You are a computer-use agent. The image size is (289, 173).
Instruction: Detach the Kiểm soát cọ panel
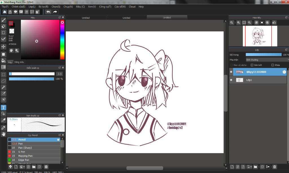pos(60,68)
